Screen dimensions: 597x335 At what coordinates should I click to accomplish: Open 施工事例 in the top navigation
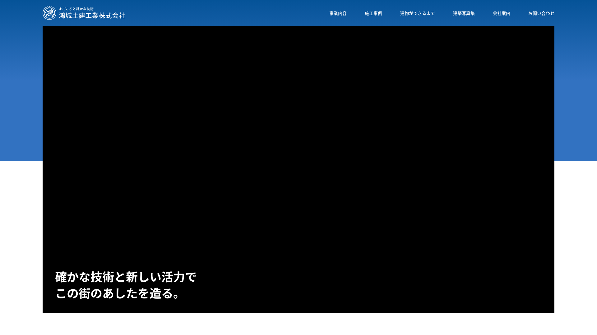click(373, 13)
